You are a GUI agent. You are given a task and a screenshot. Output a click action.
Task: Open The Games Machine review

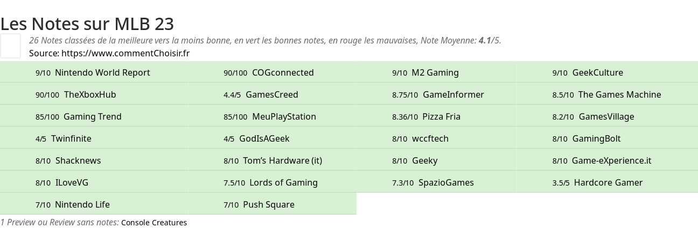coord(619,94)
